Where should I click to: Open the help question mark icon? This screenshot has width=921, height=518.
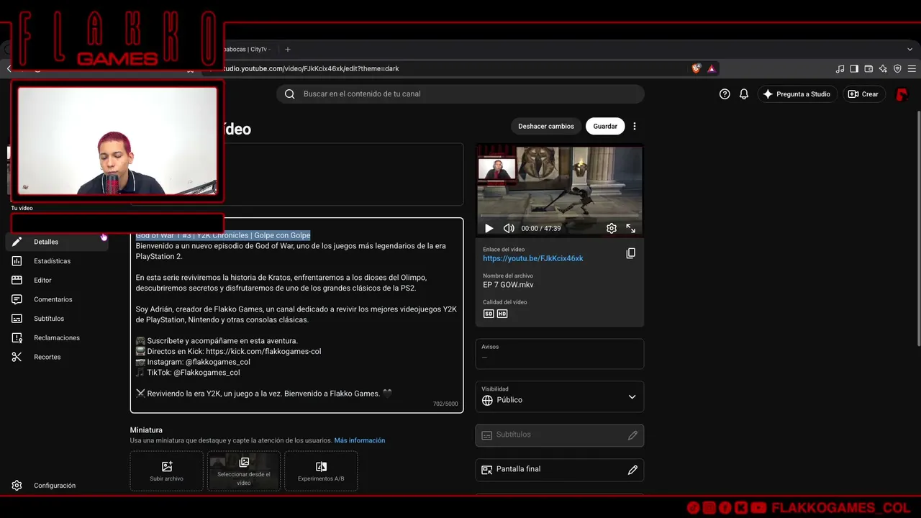[725, 94]
